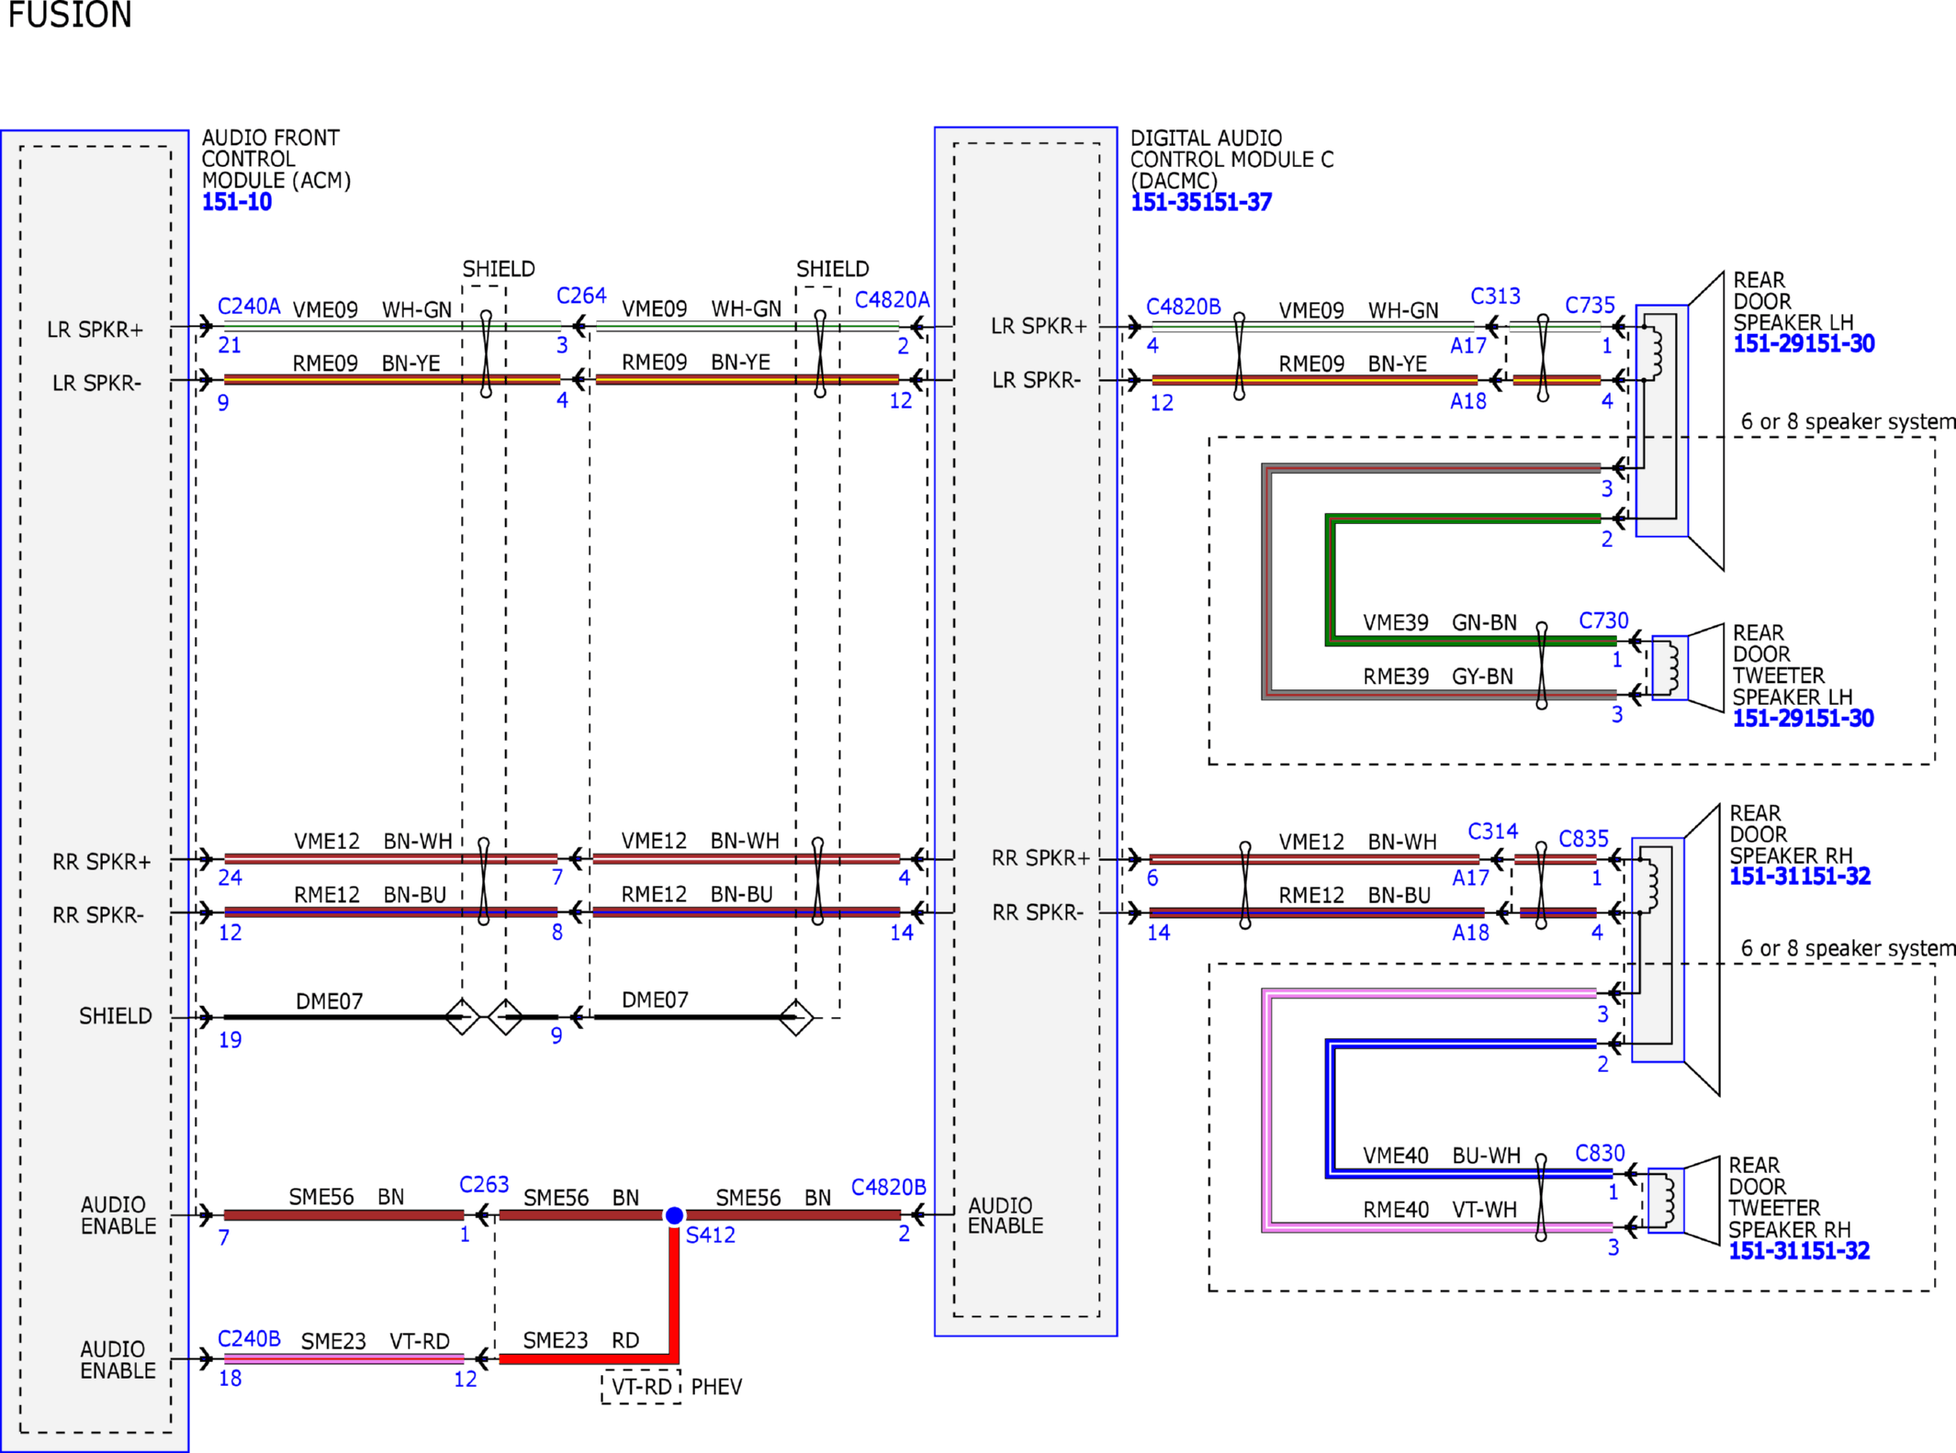Click pin number 21 at connector C240A

tap(230, 345)
